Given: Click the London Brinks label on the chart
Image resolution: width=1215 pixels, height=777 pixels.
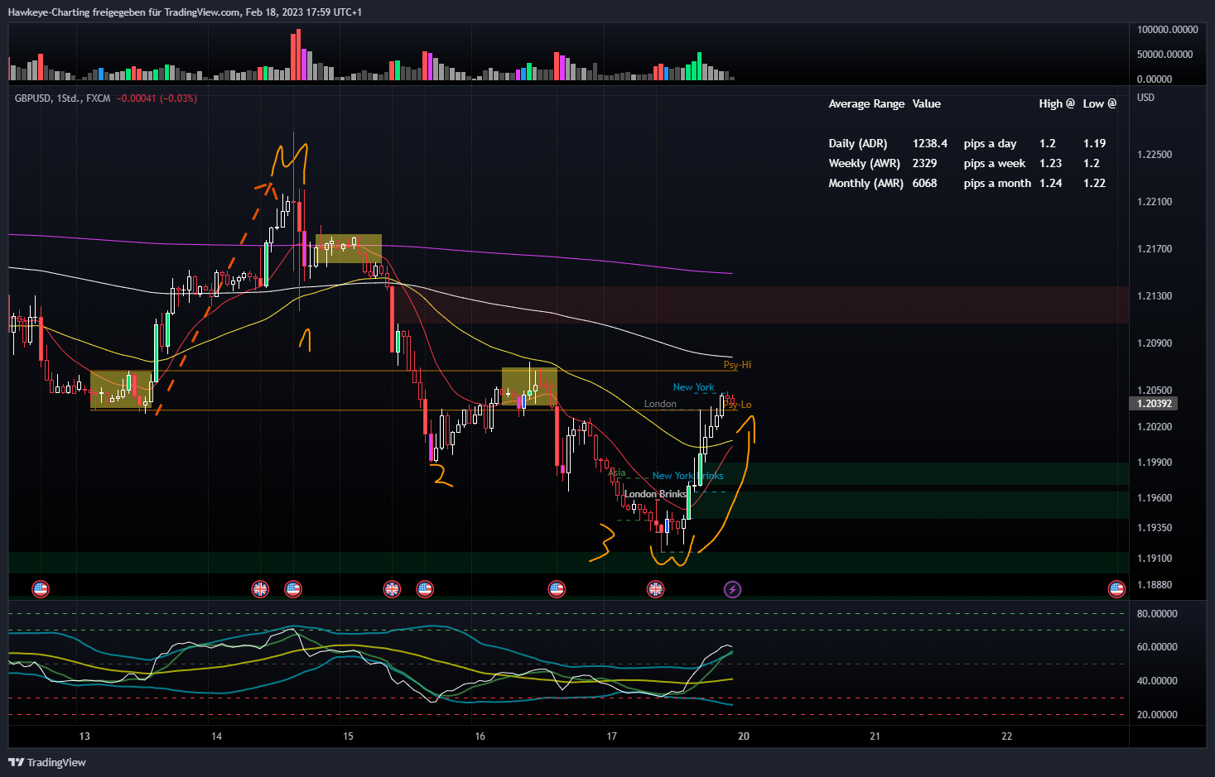Looking at the screenshot, I should pyautogui.click(x=655, y=494).
